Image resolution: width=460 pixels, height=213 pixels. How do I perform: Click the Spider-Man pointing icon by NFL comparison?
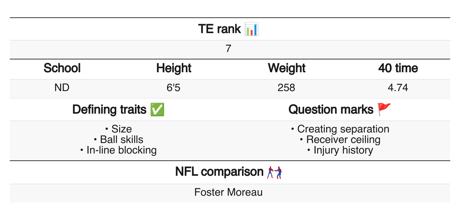click(275, 172)
